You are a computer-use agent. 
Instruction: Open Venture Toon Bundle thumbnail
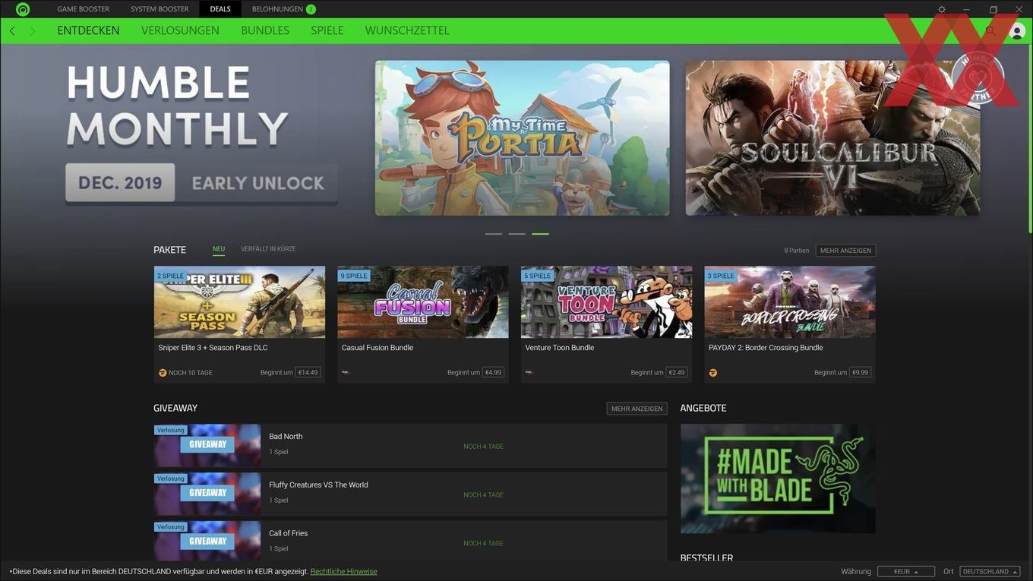[x=606, y=302]
